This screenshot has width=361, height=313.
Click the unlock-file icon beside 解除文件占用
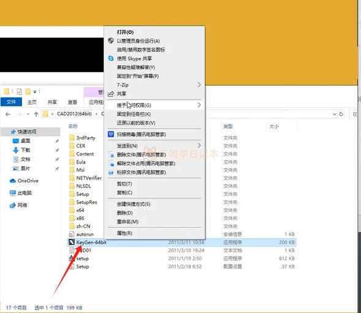(112, 164)
